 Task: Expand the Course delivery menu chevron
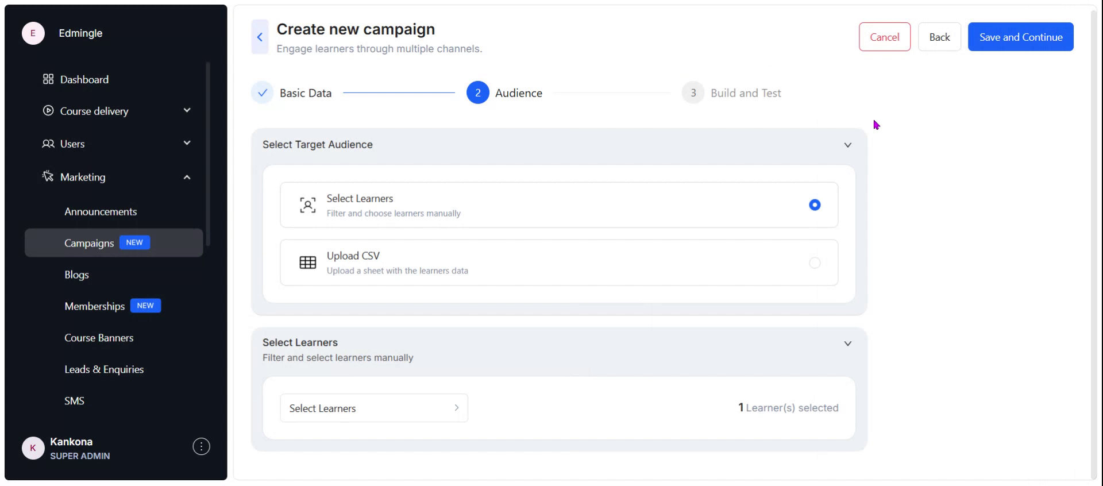coord(187,110)
